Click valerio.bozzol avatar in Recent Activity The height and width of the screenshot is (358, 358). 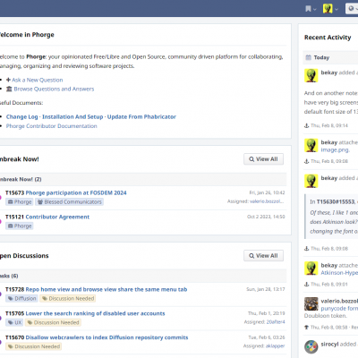311,304
